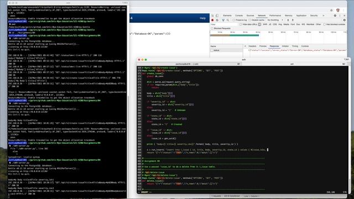Filter requests by Media
The width and height of the screenshot is (354, 199).
(287, 24)
